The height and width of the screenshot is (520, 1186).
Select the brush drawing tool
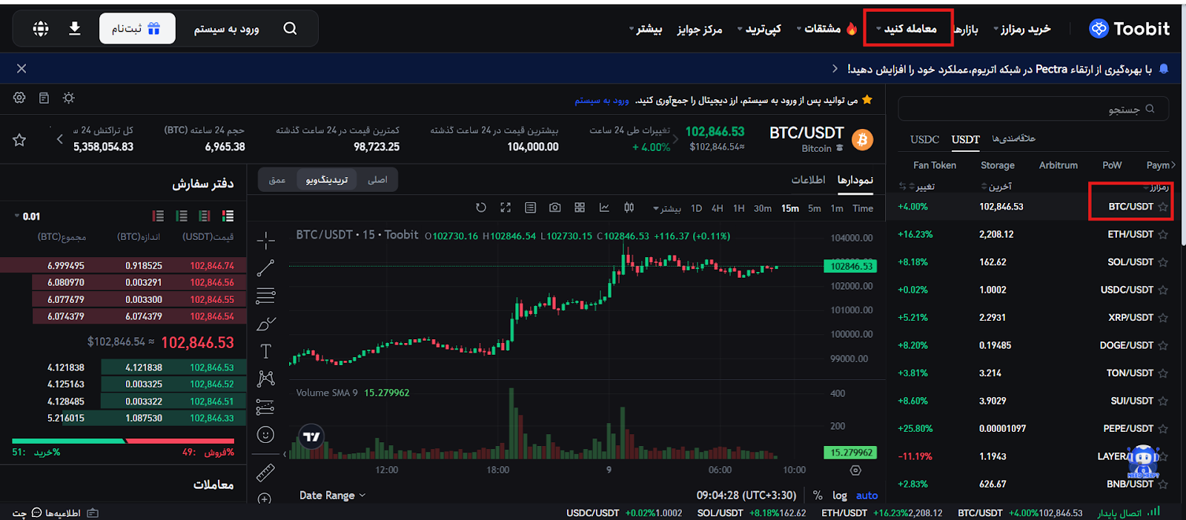tap(265, 324)
